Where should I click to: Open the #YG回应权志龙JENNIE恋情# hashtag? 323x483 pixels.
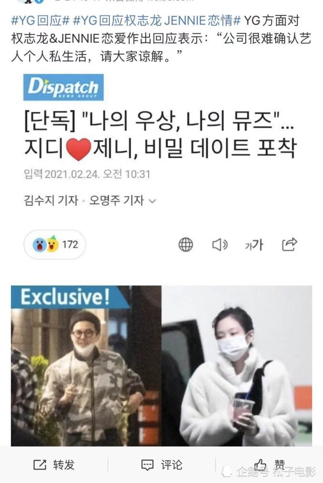(x=157, y=21)
